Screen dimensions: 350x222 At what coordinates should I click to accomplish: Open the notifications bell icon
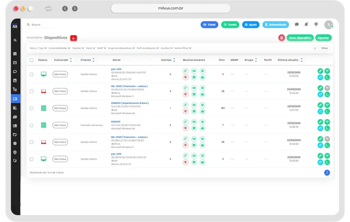coord(306,24)
